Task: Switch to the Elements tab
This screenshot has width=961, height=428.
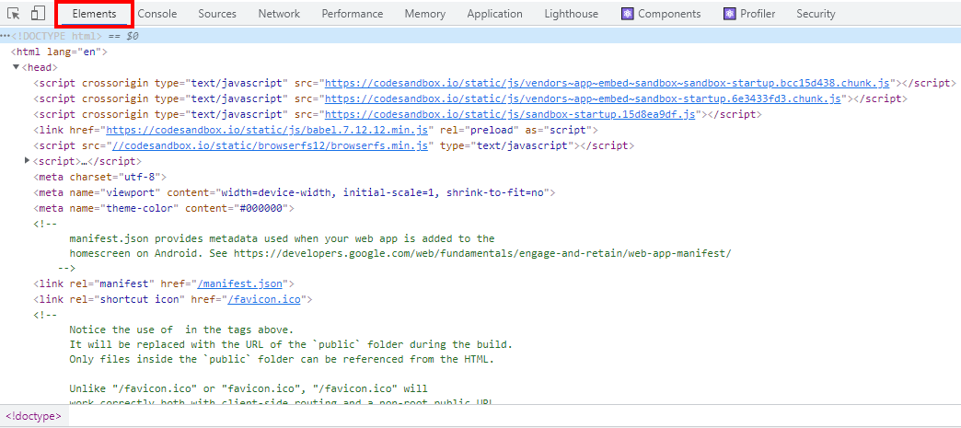Action: tap(94, 14)
